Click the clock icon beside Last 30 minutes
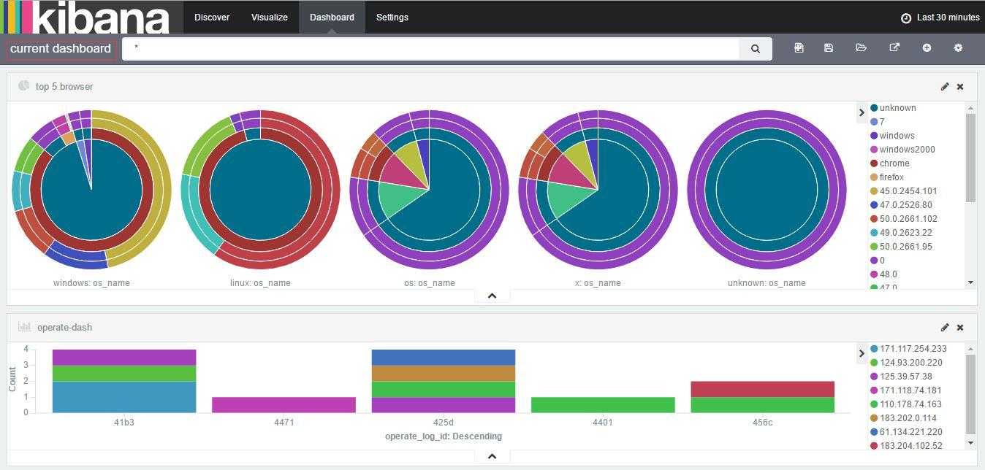This screenshot has height=470, width=985. [x=906, y=18]
